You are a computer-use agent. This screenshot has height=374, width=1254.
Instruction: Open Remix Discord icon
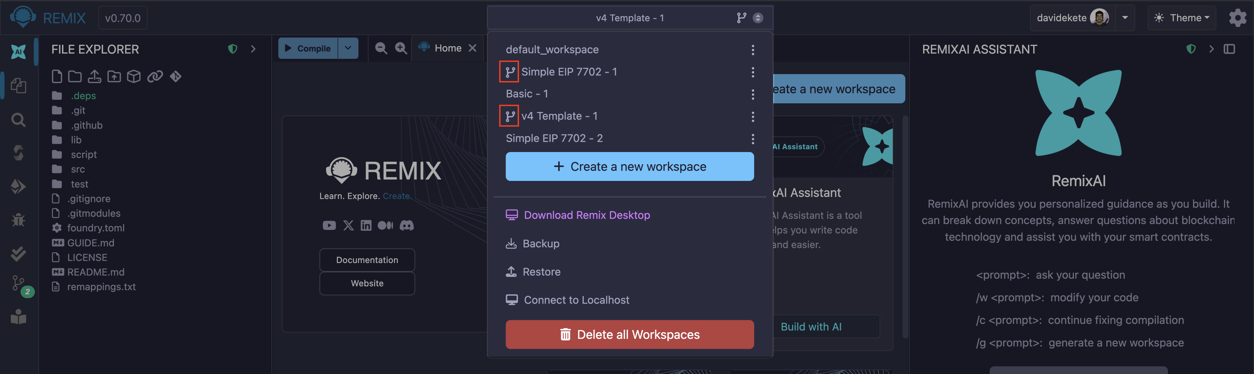[407, 225]
